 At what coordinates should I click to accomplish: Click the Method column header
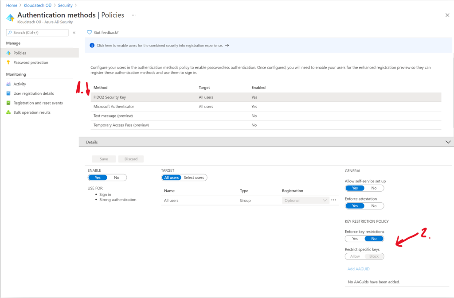(x=101, y=88)
